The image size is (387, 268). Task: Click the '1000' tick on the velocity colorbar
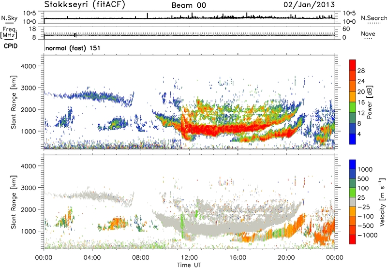[x=365, y=169]
